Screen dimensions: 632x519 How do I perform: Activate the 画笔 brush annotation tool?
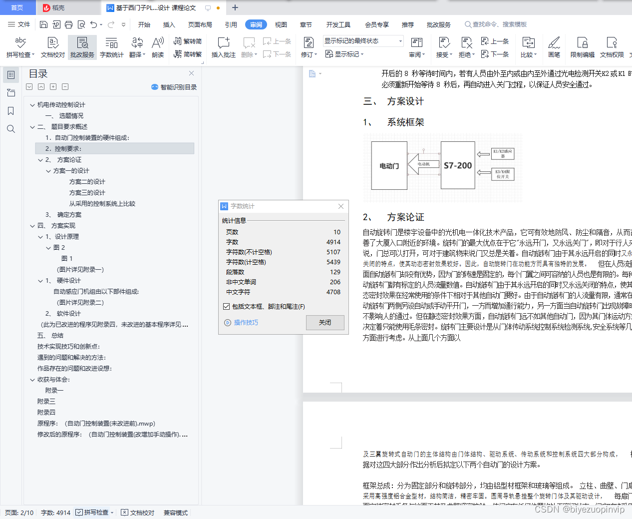click(x=554, y=47)
